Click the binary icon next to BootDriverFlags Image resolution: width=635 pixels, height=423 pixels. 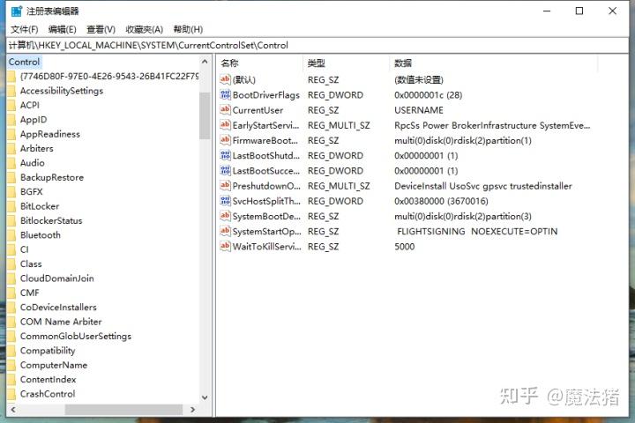pyautogui.click(x=225, y=94)
